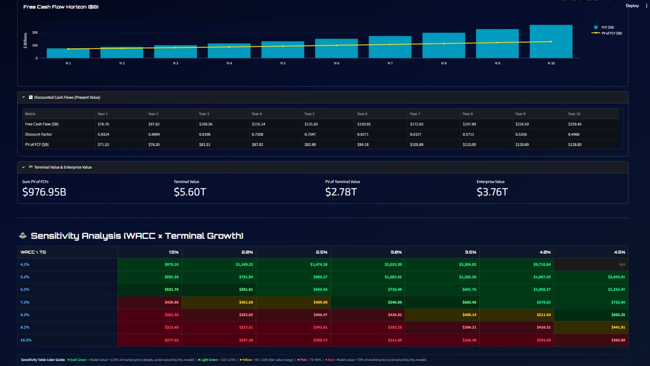This screenshot has height=366, width=650.
Task: Click the $5.60T Terminal Value figure
Action: point(190,192)
